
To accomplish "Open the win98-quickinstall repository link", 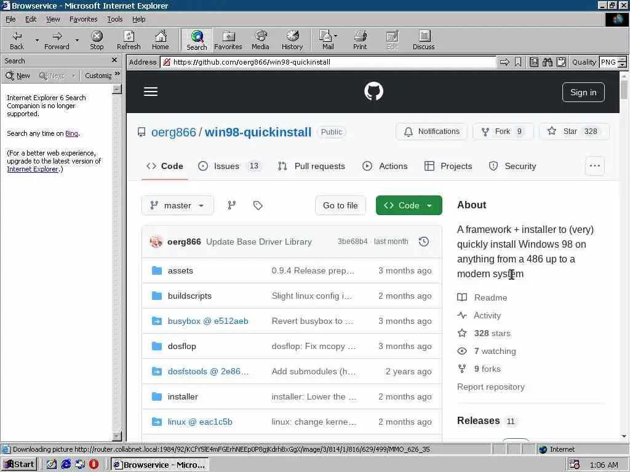I will pyautogui.click(x=258, y=132).
